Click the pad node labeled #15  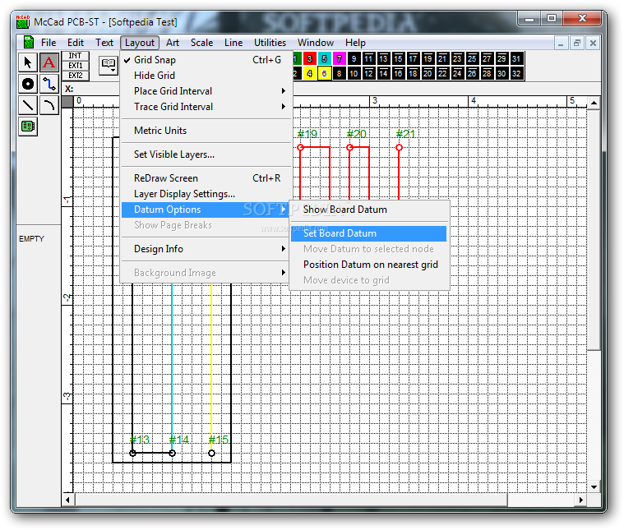212,454
